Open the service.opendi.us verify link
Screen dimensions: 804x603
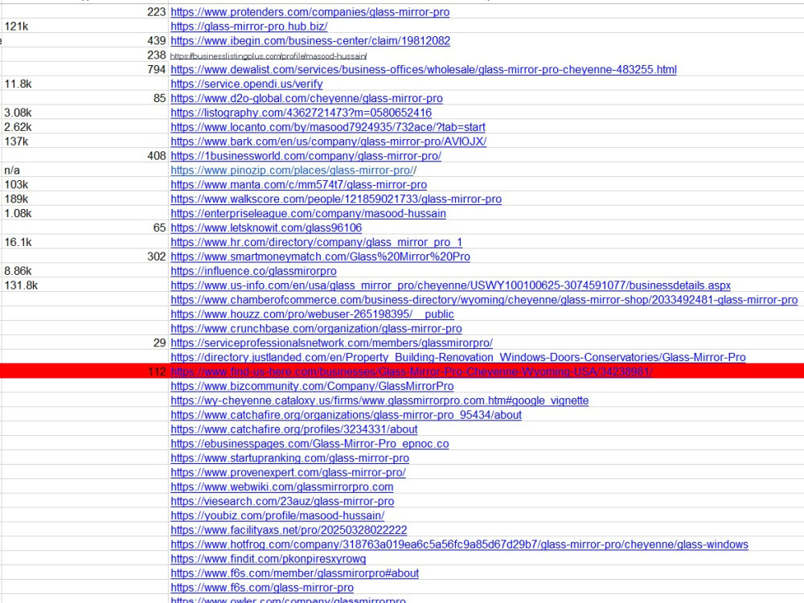point(247,84)
